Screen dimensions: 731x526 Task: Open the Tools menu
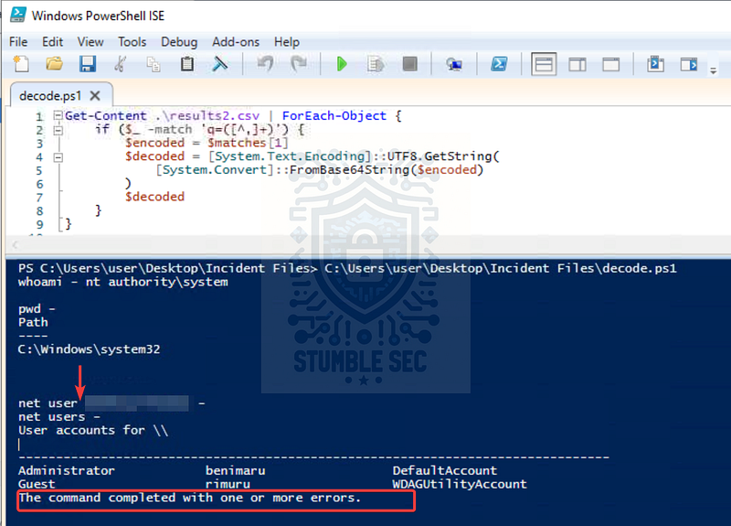(132, 42)
